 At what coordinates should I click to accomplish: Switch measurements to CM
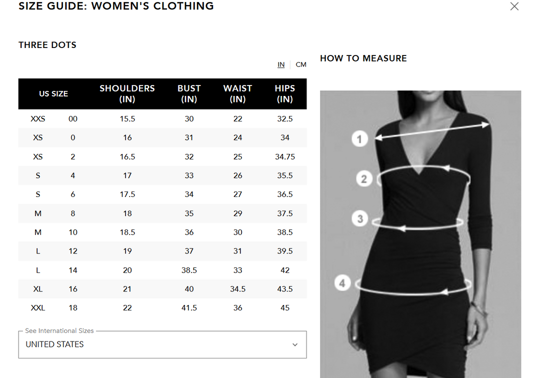[300, 64]
